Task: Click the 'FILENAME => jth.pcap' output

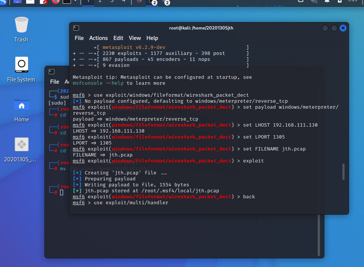Action: (x=103, y=155)
